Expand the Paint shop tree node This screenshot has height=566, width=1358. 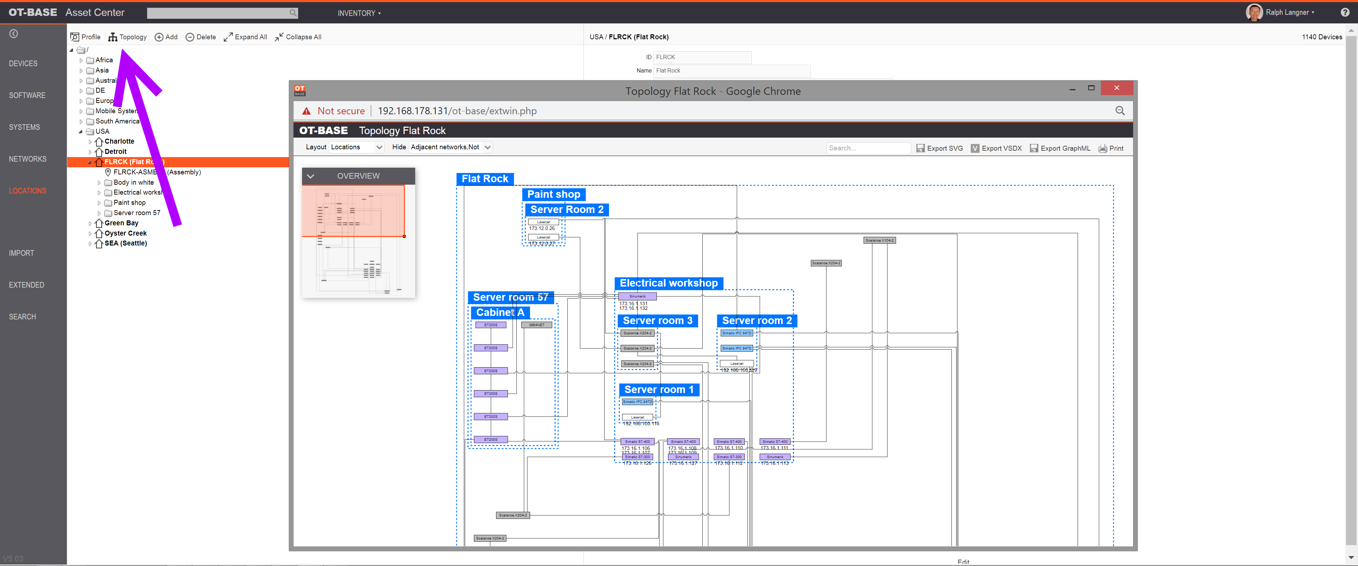[99, 203]
